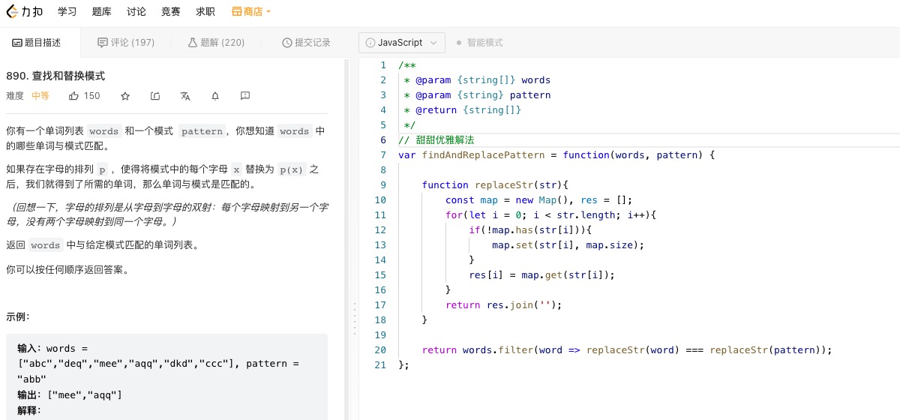Expand the 商店 store dropdown
Screen dimensions: 900x420
[251, 11]
